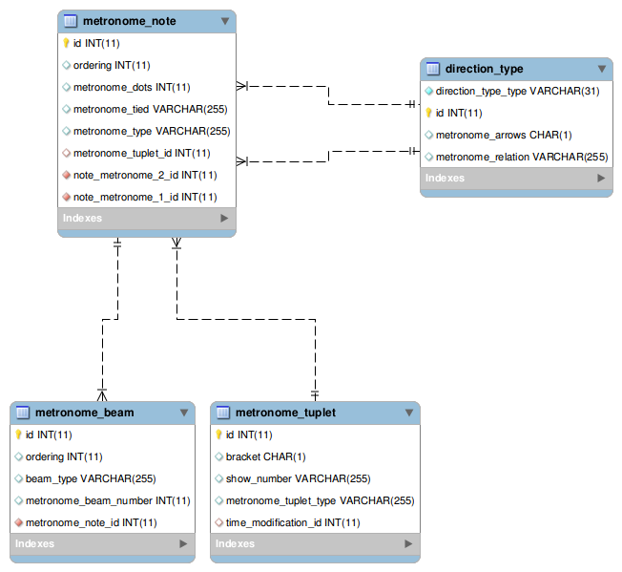Screen dimensions: 622x572
Task: Click the direction_type table icon
Action: (x=432, y=69)
